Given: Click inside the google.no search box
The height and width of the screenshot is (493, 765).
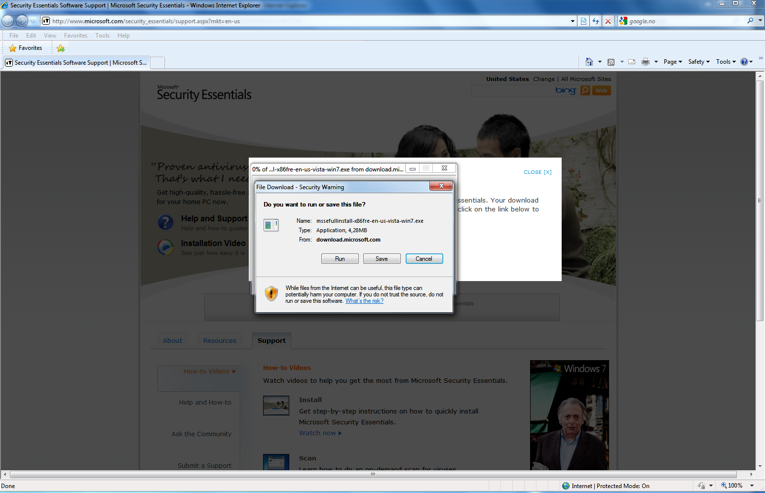Looking at the screenshot, I should pyautogui.click(x=686, y=21).
